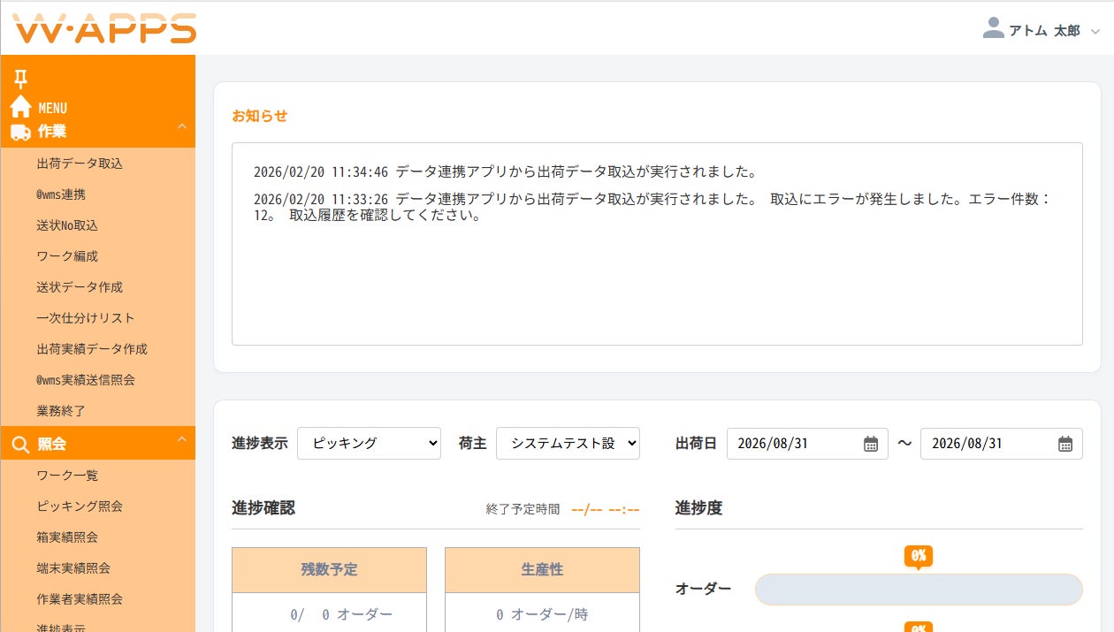Image resolution: width=1114 pixels, height=632 pixels.
Task: Click the VV-APPS logo
Action: coord(105,28)
